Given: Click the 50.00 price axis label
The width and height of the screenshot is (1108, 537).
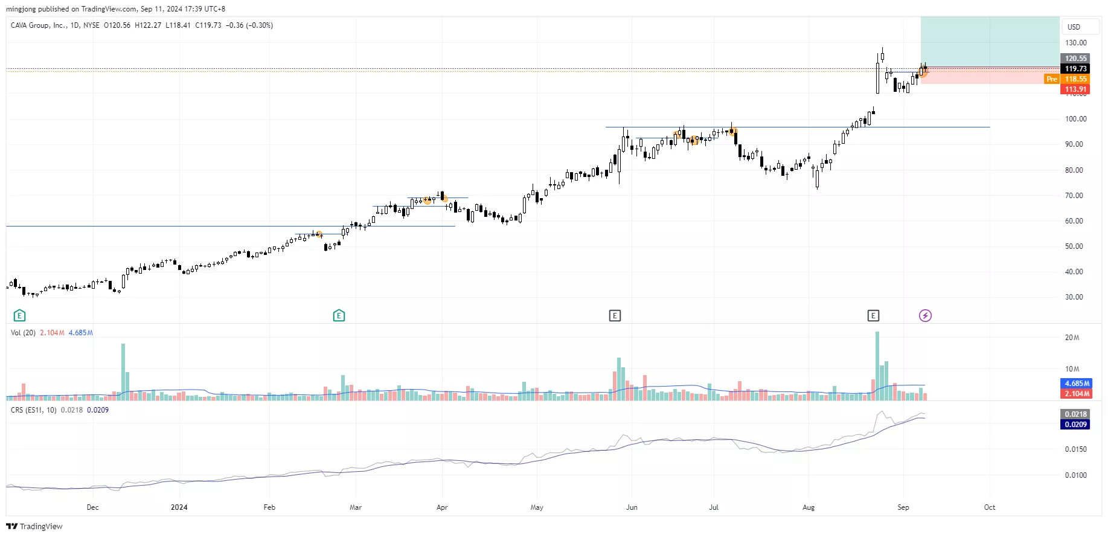Looking at the screenshot, I should pos(1074,246).
